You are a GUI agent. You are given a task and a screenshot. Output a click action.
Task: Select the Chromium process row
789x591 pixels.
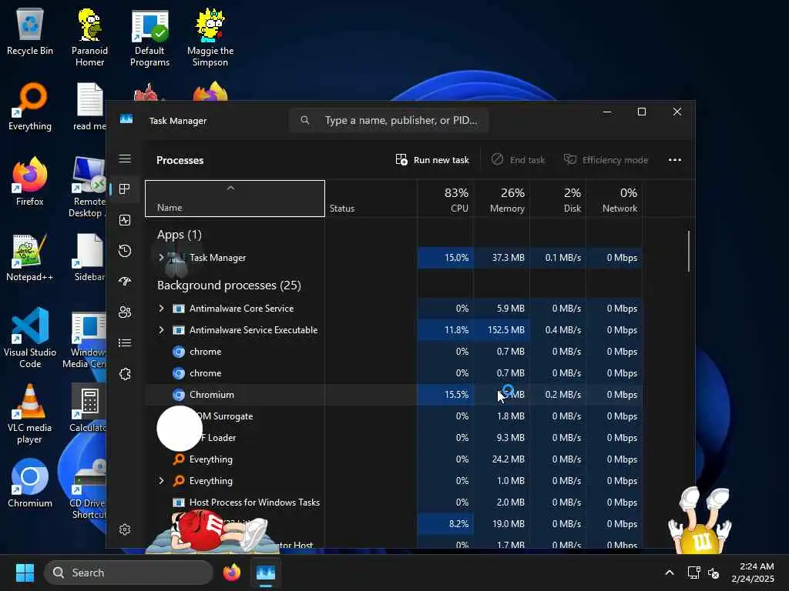click(394, 395)
